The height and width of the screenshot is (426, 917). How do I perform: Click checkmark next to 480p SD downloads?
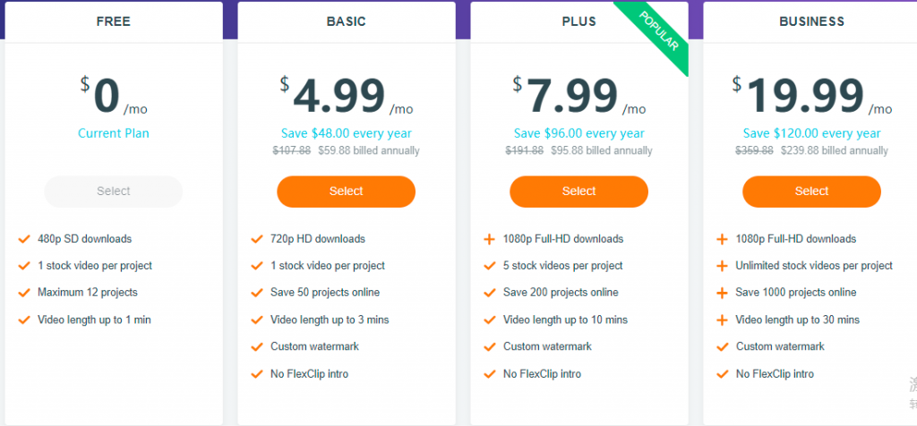24,239
